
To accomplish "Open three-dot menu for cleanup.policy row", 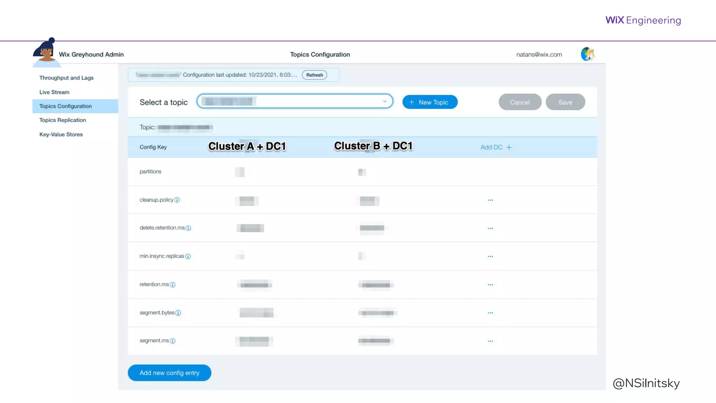I will tap(490, 200).
